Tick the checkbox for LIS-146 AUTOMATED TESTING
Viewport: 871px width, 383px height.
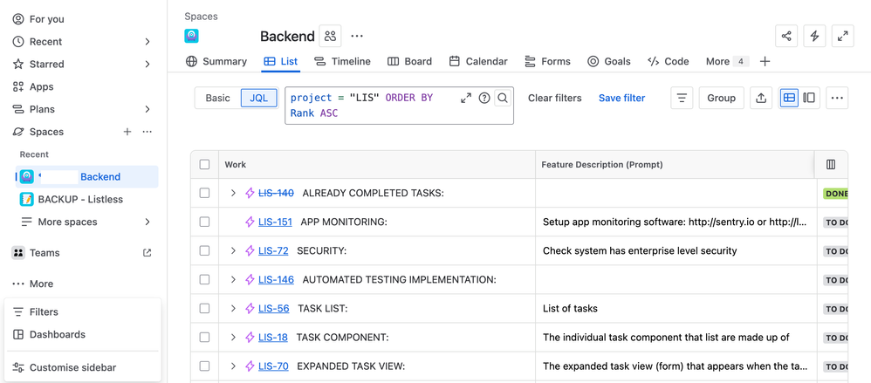tap(204, 280)
